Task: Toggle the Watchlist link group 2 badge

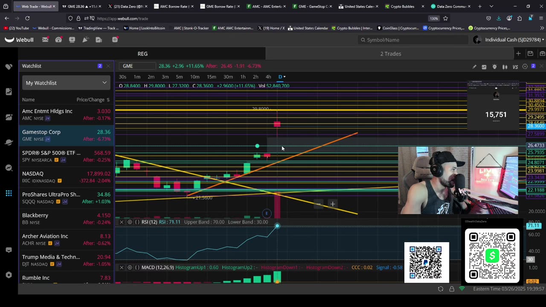Action: pos(100,66)
